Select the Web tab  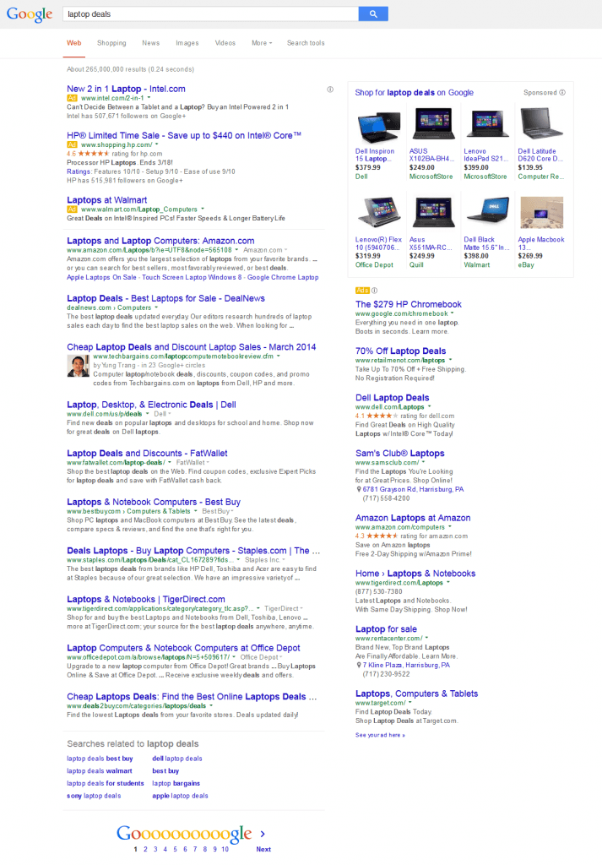73,43
